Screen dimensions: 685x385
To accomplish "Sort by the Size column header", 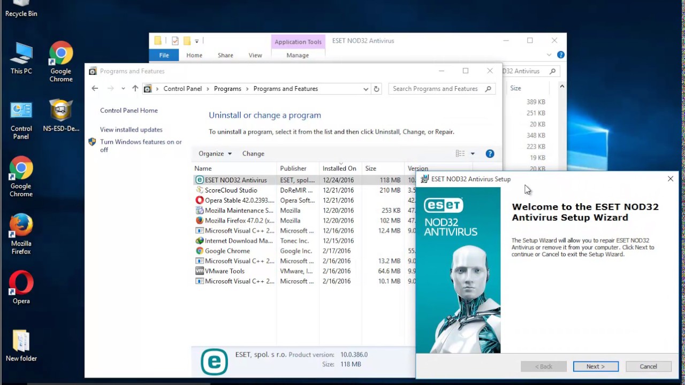I will pos(383,168).
